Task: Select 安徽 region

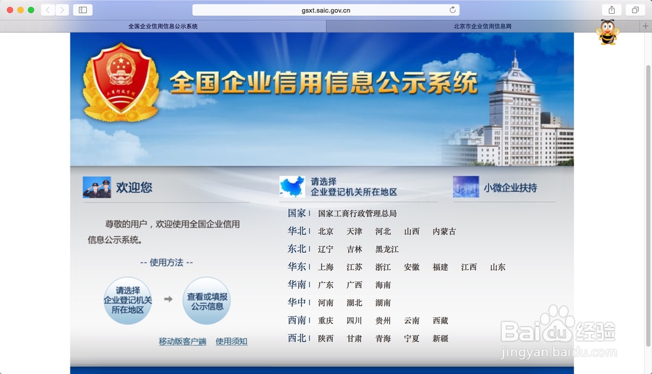Action: (411, 267)
